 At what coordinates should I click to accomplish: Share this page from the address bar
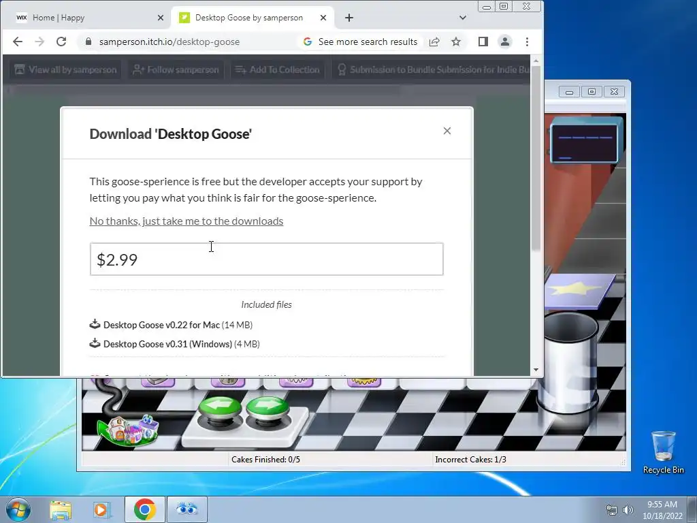tap(434, 42)
